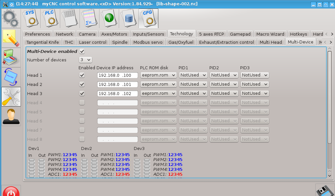This screenshot has height=196, width=335.
Task: Open Head 3 PLC ROM disk dropdown
Action: point(158,93)
